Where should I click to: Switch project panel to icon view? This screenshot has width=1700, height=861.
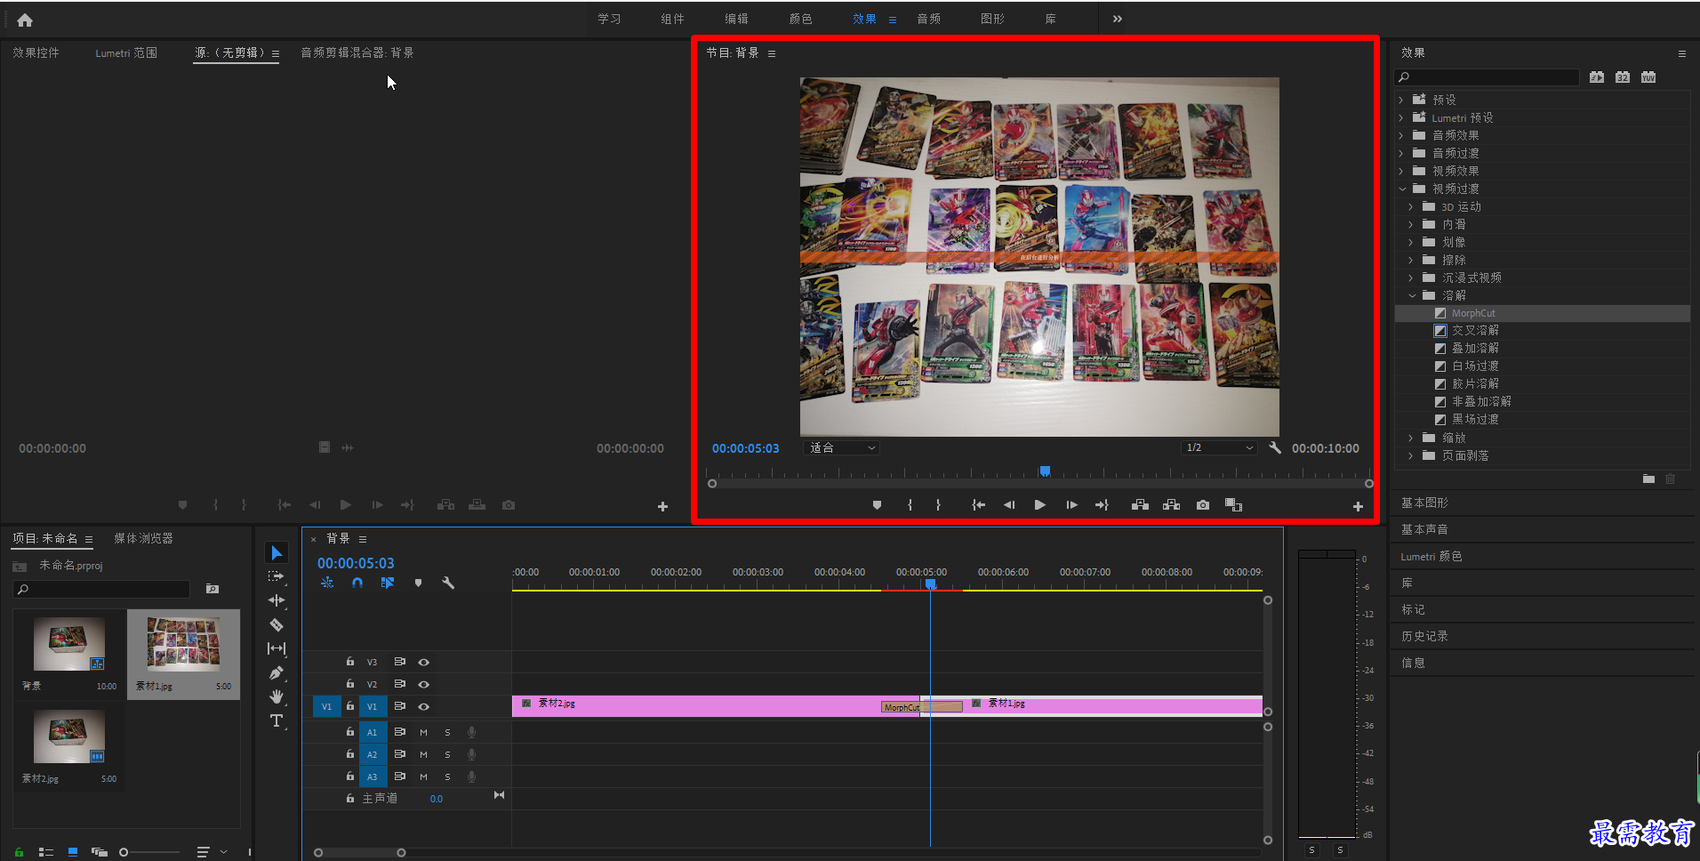(x=73, y=852)
